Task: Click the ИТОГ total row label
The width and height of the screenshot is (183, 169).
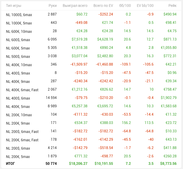Action: point(10,164)
